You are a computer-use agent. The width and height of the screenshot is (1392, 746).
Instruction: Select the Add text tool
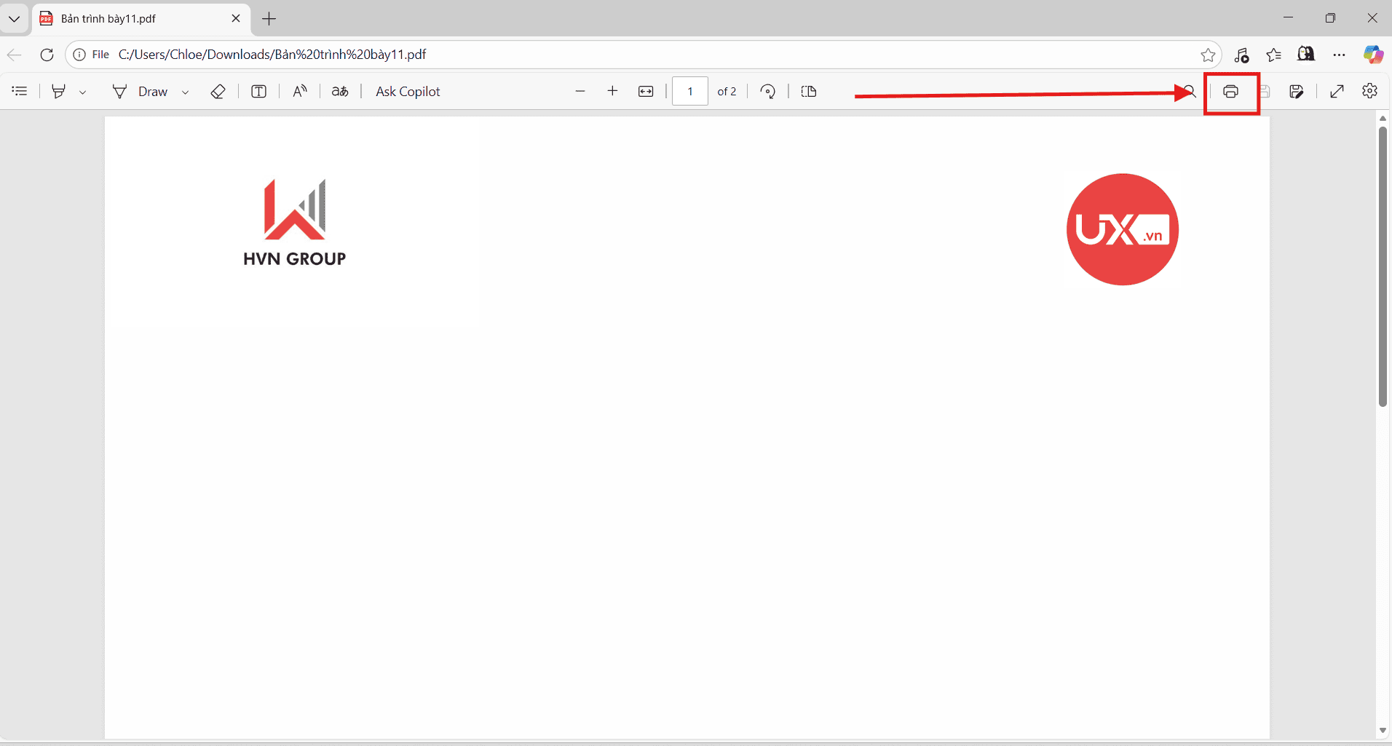[x=259, y=91]
